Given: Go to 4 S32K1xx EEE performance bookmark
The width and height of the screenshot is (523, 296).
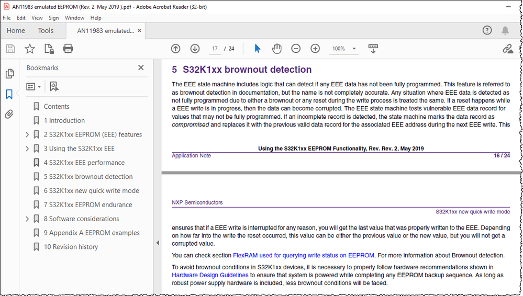Looking at the screenshot, I should (84, 163).
